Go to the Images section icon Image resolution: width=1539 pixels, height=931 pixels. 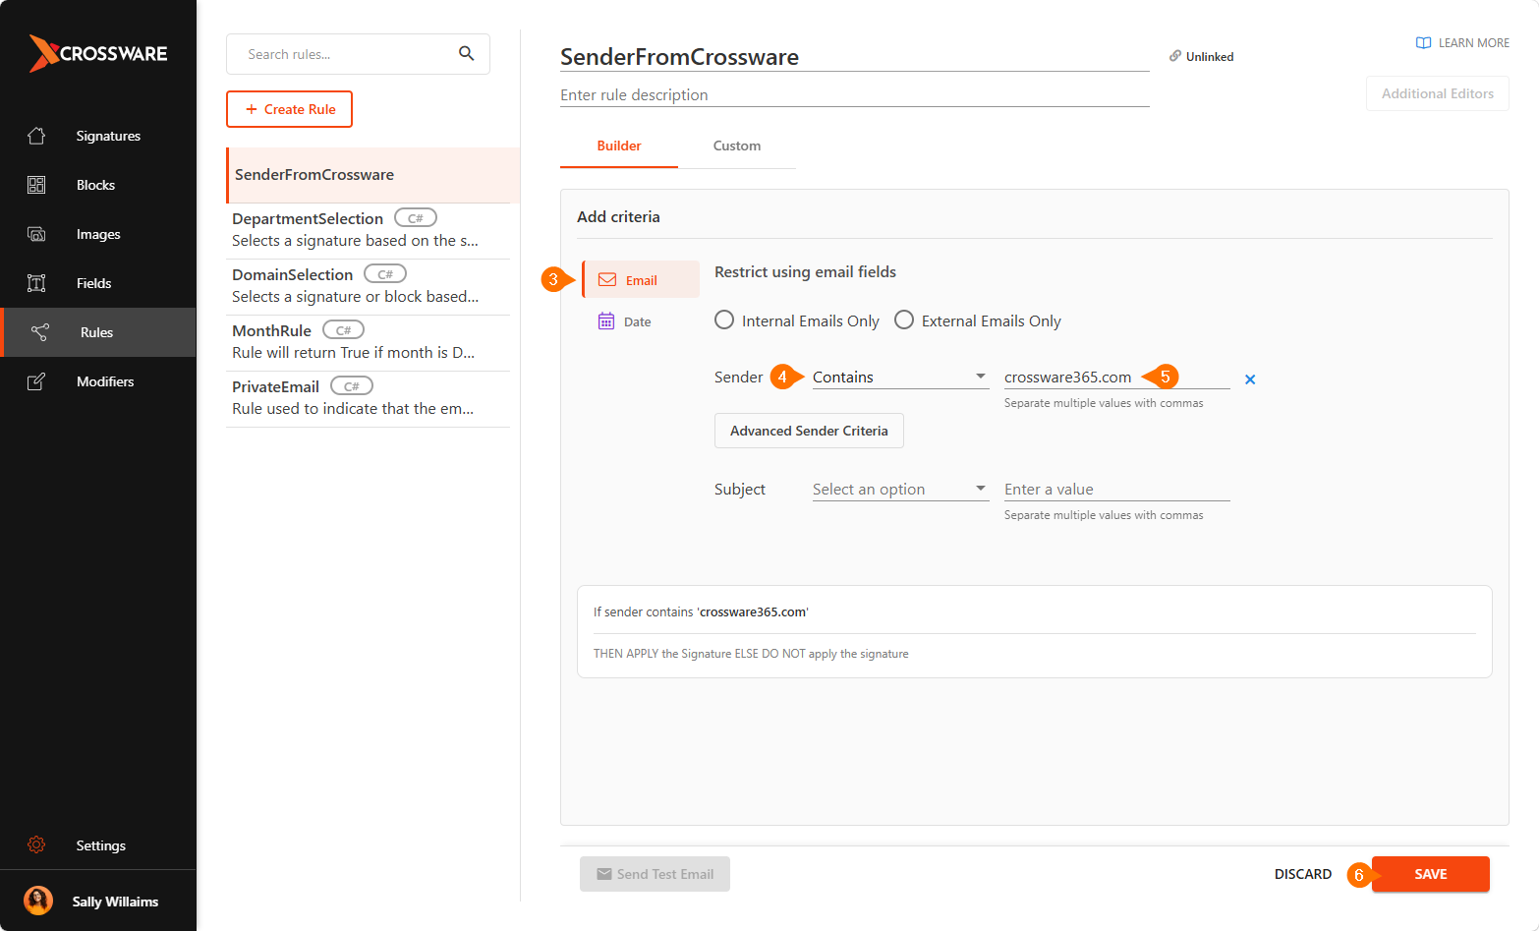point(36,234)
